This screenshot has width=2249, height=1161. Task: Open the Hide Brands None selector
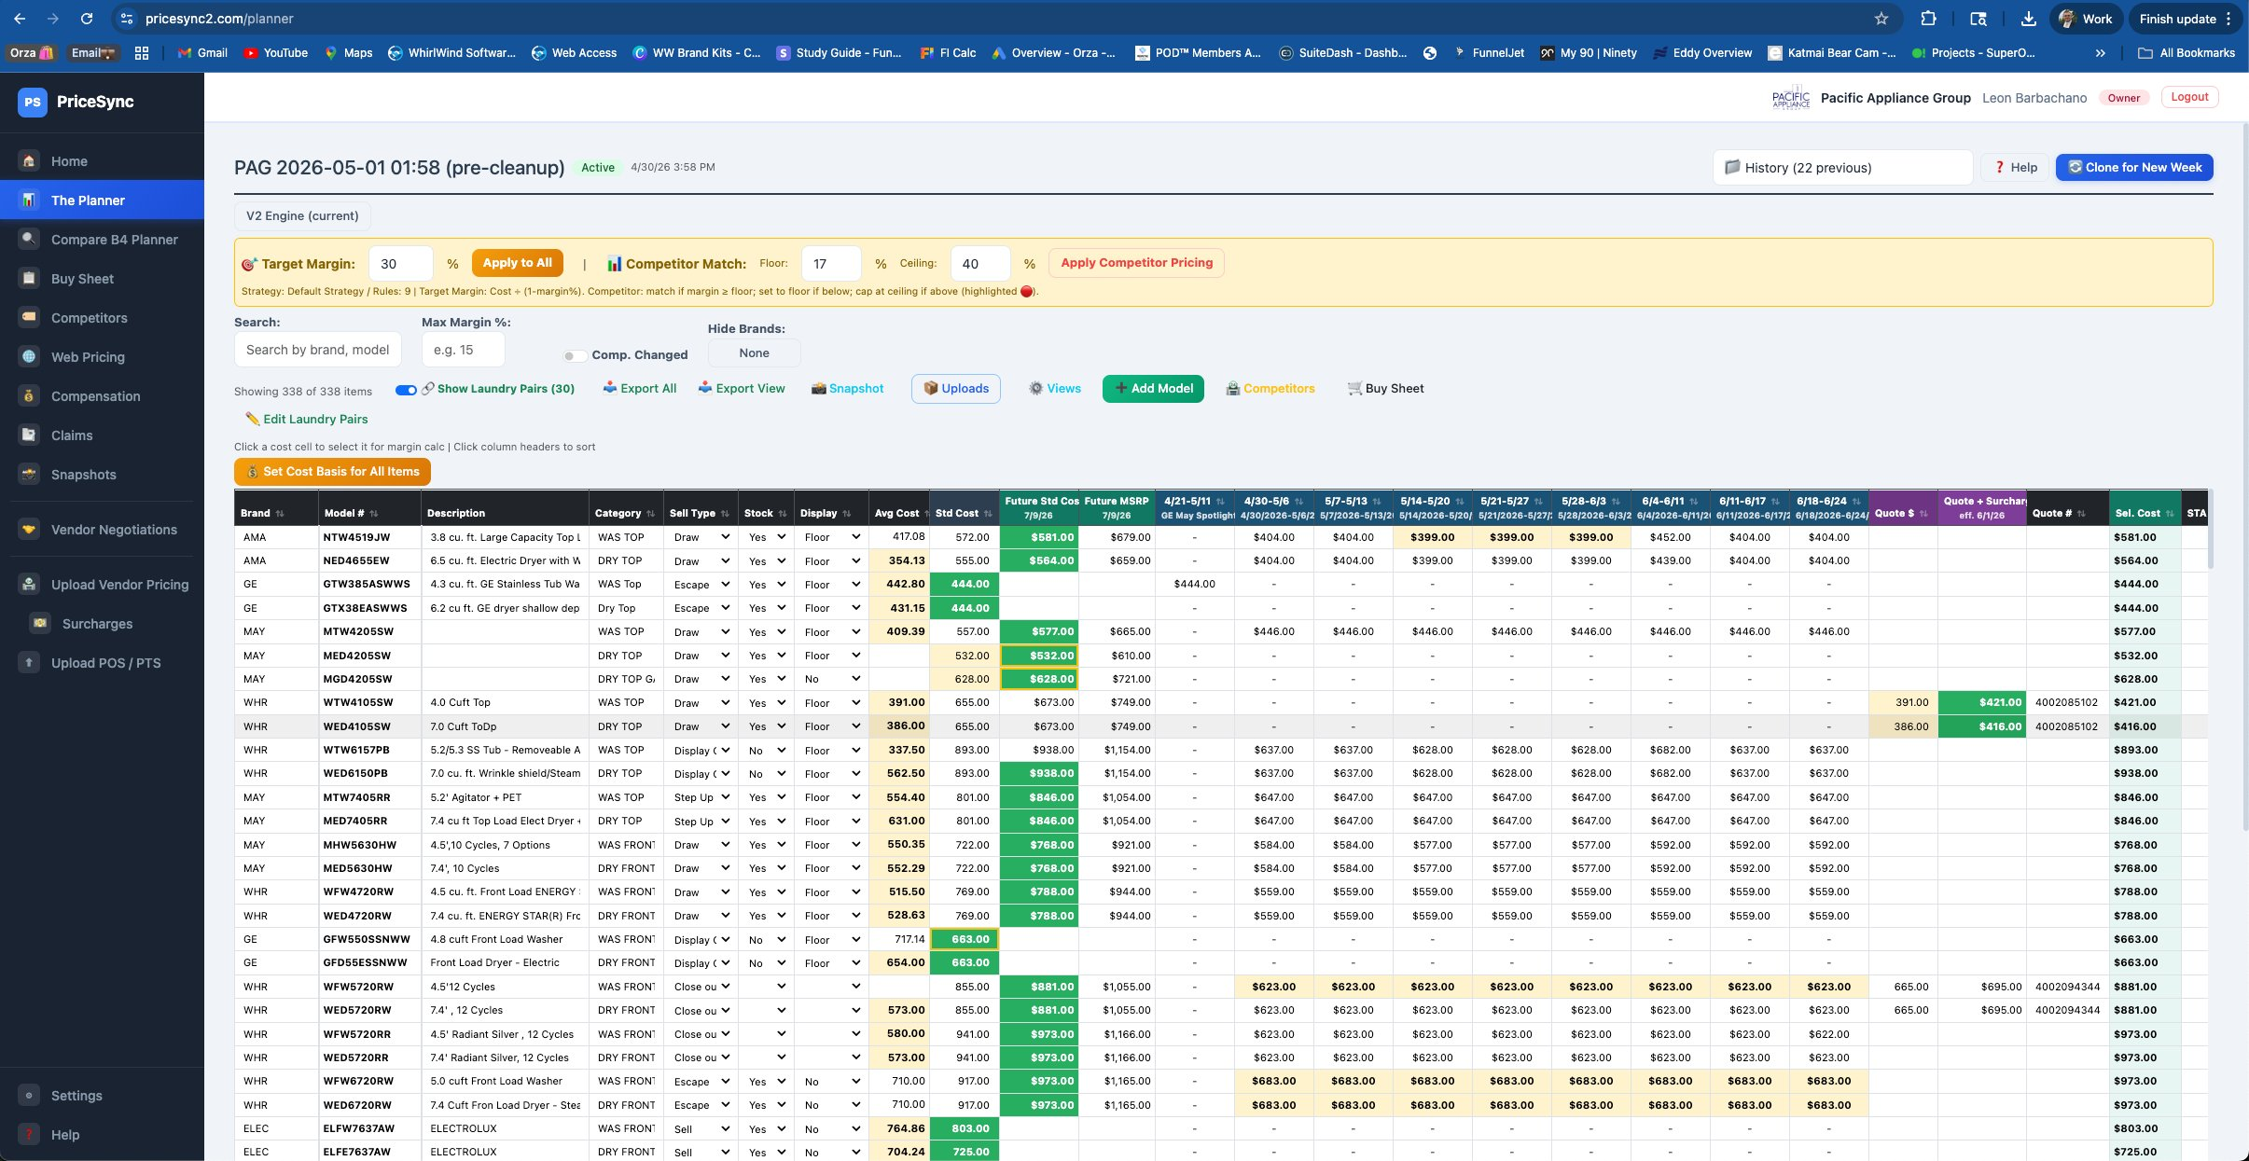coord(754,353)
